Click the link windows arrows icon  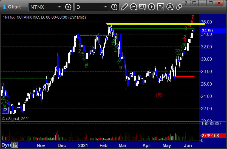pos(179,7)
